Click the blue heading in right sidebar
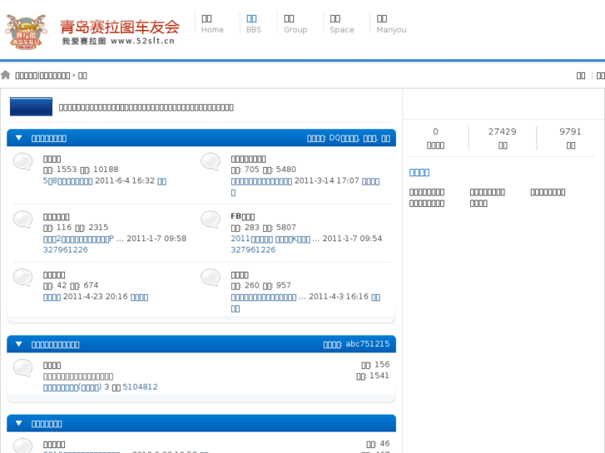 (419, 172)
